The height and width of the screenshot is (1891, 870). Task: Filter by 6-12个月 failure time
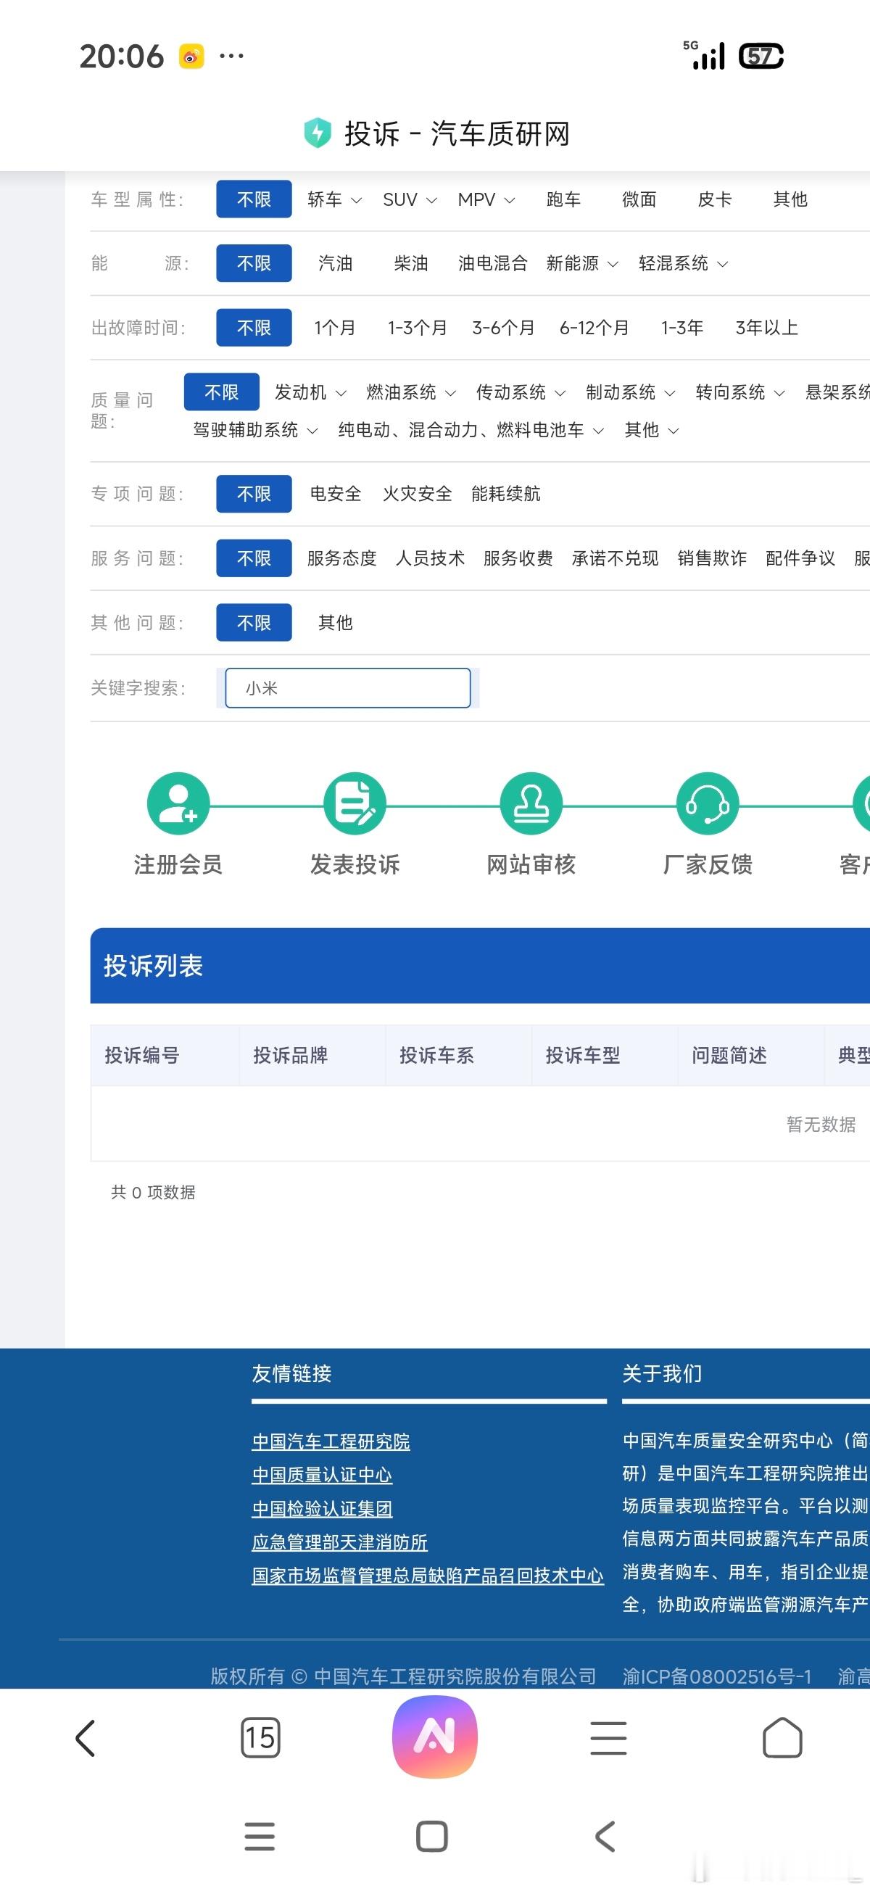(594, 328)
